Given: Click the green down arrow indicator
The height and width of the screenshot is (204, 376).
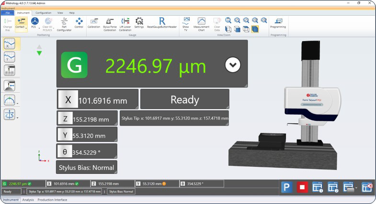Looking at the screenshot, I should pyautogui.click(x=39, y=53).
